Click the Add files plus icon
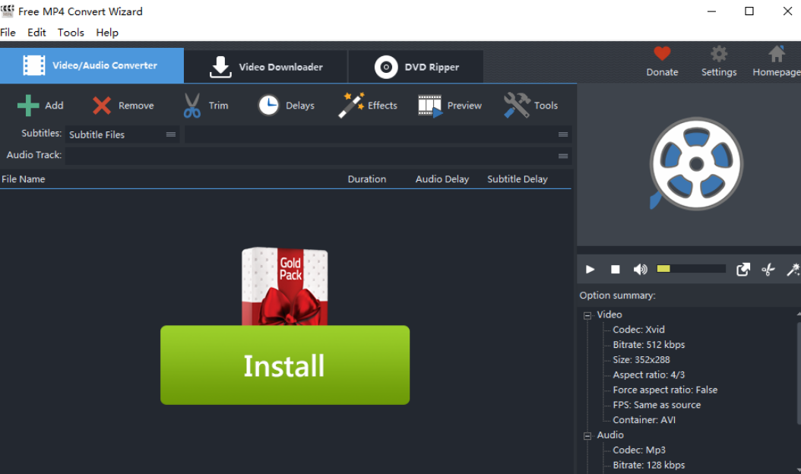 [28, 106]
